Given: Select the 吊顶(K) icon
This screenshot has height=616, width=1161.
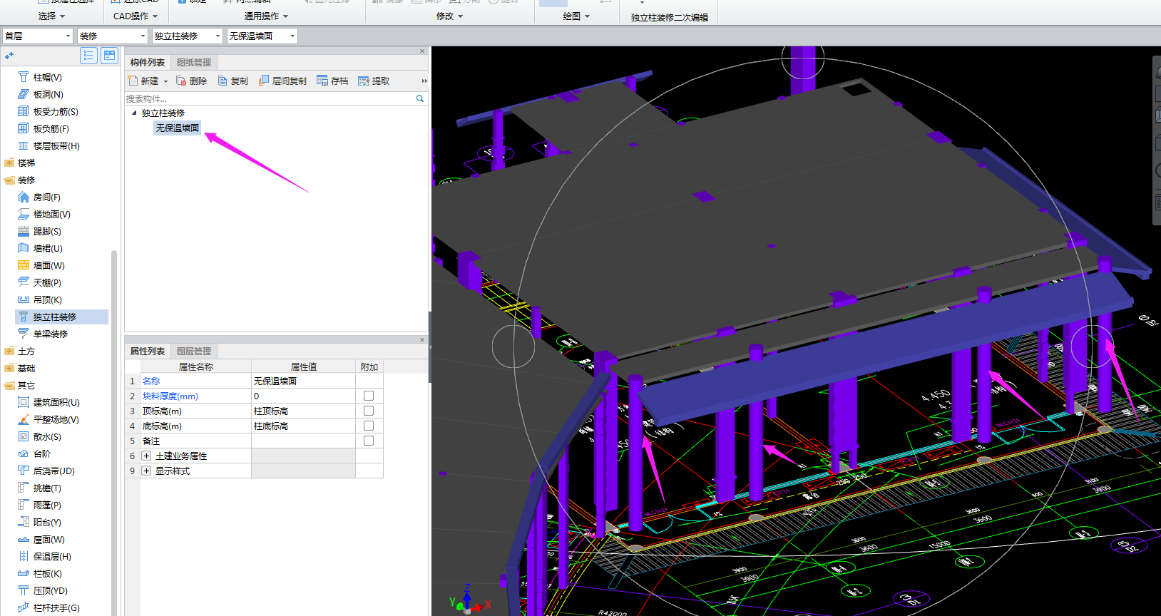Looking at the screenshot, I should [x=24, y=299].
